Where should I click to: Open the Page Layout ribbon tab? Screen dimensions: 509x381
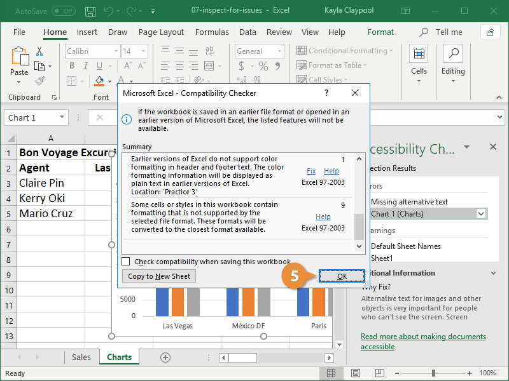coord(161,32)
